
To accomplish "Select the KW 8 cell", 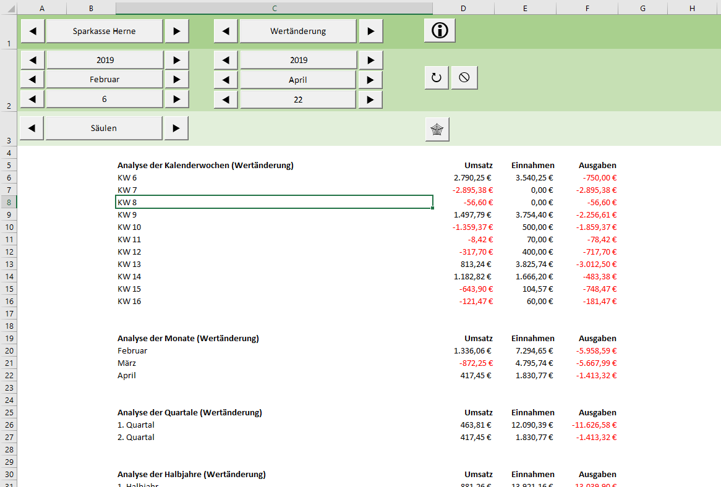I will [274, 202].
